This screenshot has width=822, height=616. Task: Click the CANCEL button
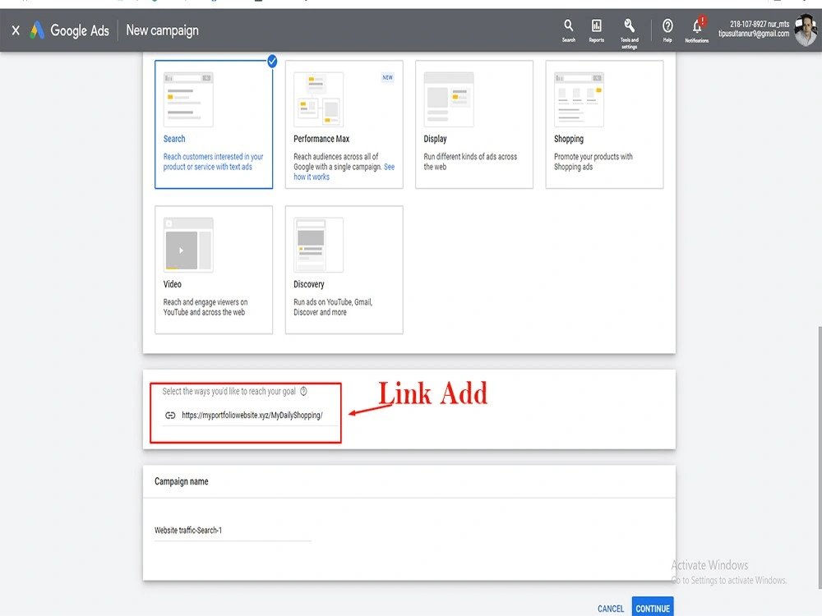611,609
